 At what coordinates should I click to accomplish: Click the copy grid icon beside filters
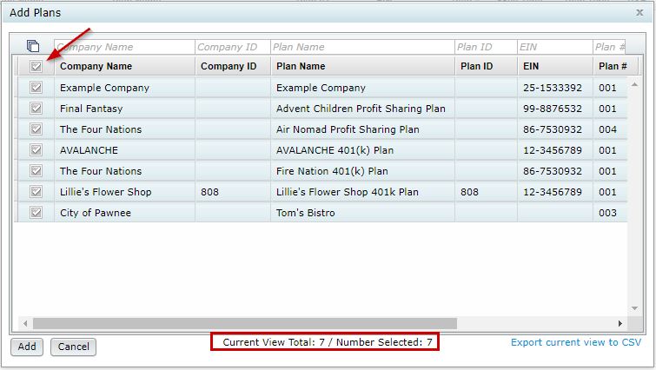[33, 45]
